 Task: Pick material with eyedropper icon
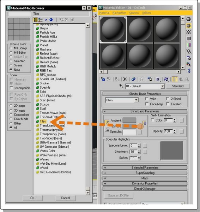(x=121, y=86)
